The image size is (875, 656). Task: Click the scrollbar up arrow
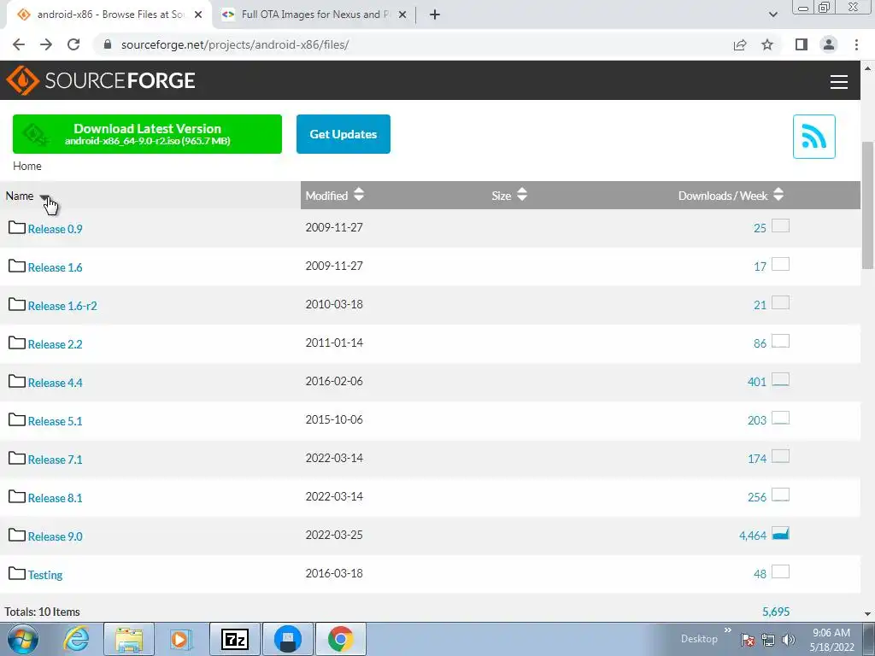(x=867, y=68)
